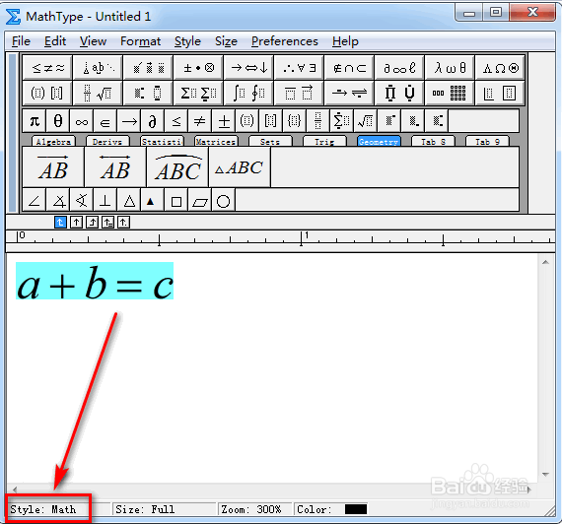Switch to the Trig tab
The height and width of the screenshot is (524, 562).
point(324,141)
